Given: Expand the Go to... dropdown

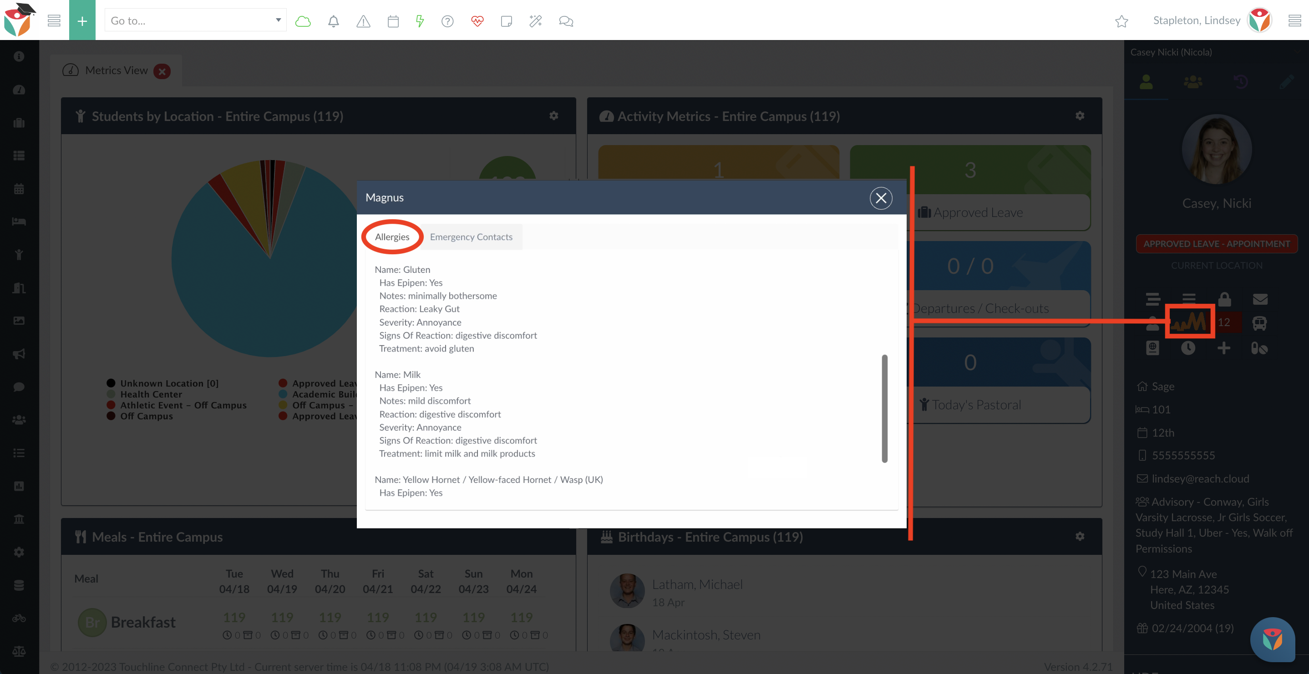Looking at the screenshot, I should pos(278,20).
